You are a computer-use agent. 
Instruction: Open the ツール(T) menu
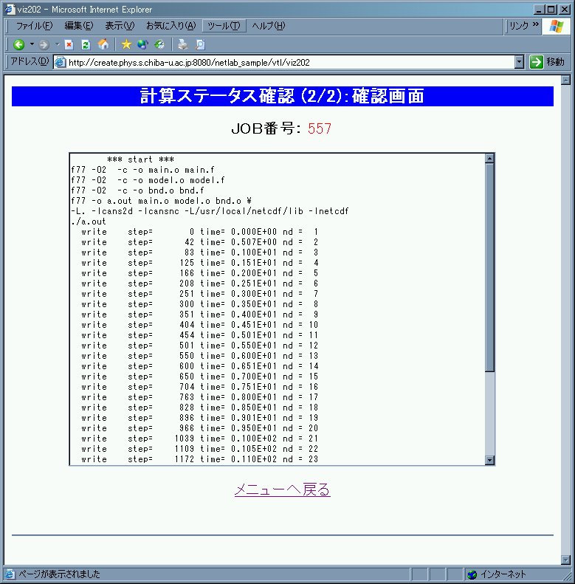coord(224,26)
